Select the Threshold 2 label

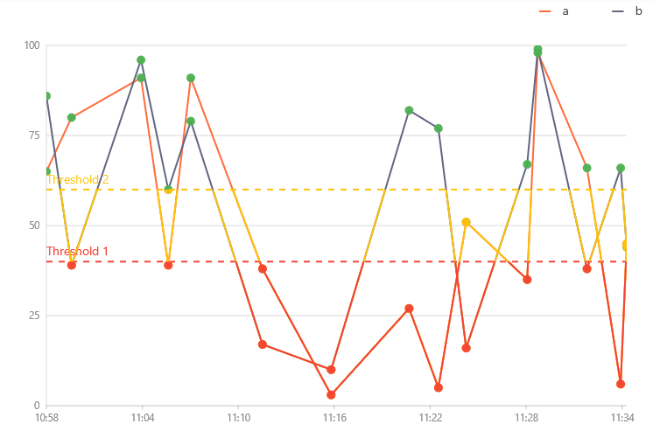click(x=78, y=180)
